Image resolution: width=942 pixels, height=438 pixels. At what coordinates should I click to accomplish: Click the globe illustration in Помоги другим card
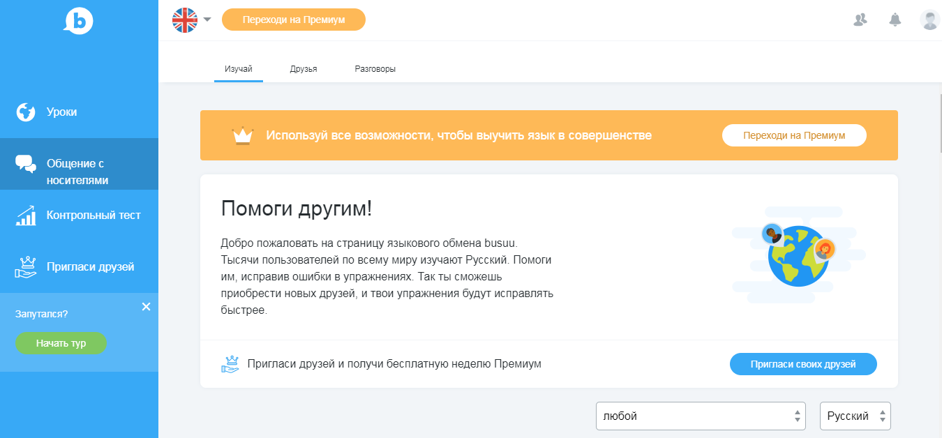[x=798, y=255]
